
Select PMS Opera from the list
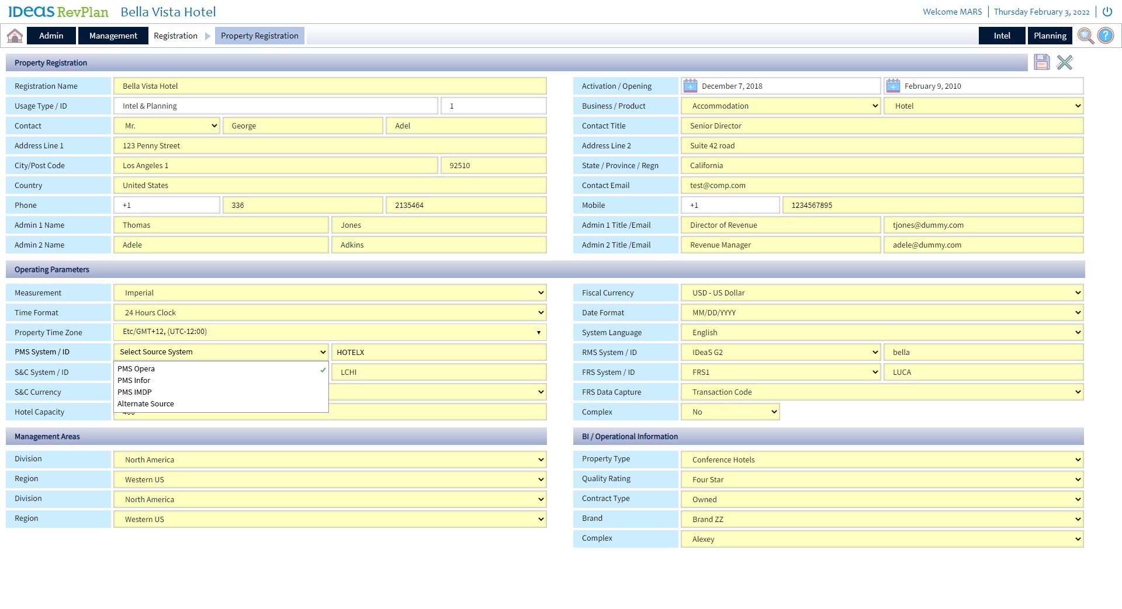[136, 369]
